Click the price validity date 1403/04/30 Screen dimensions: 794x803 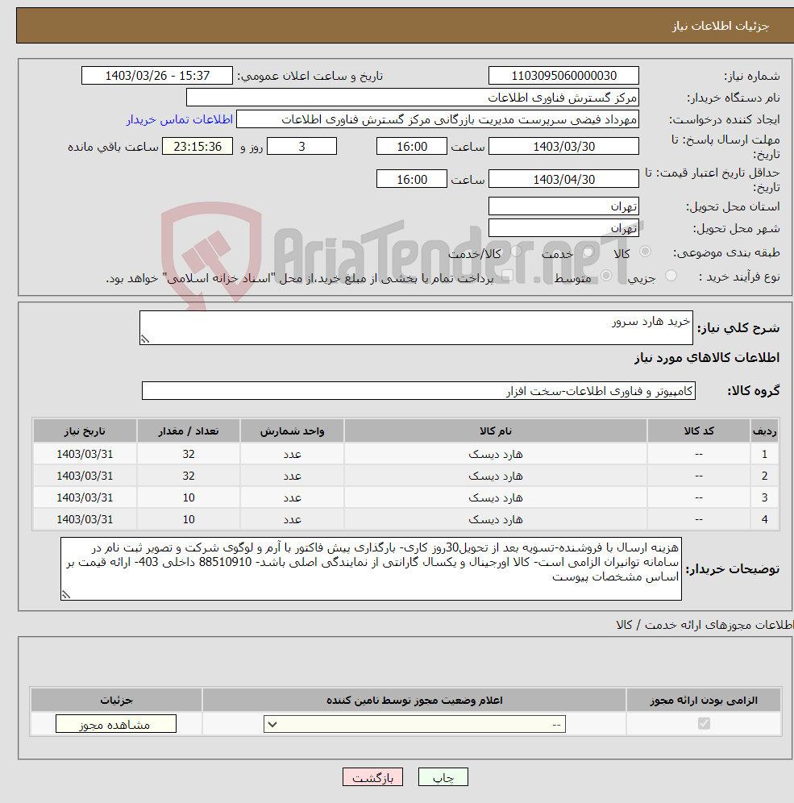[x=563, y=179]
